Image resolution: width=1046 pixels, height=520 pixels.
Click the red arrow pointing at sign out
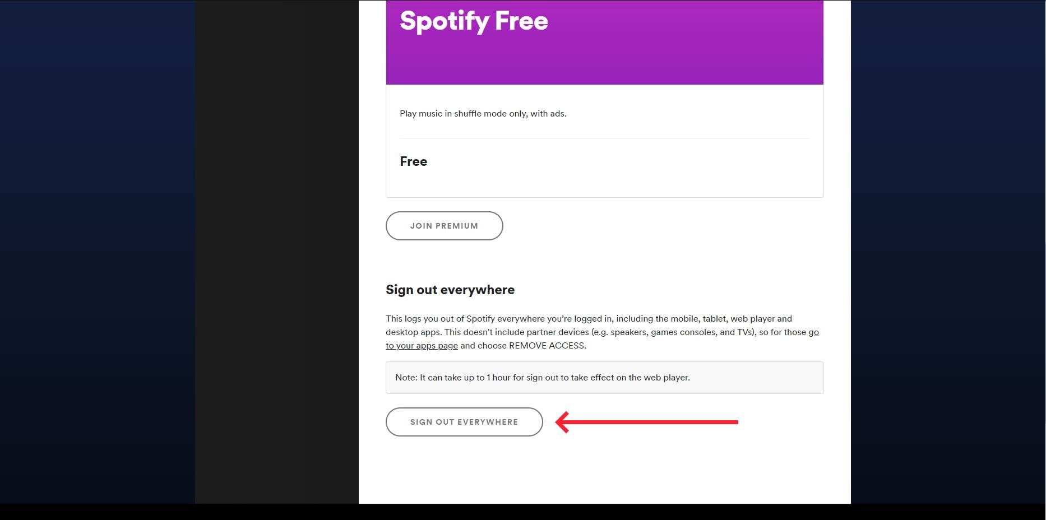(x=645, y=421)
